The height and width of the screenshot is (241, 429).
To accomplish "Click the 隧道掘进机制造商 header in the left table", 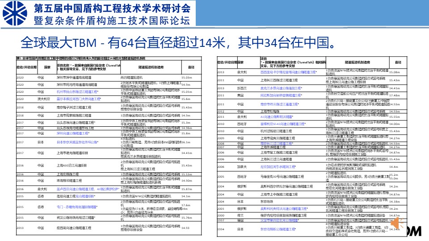I will pyautogui.click(x=151, y=67).
